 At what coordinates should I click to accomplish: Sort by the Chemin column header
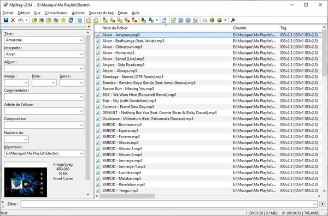pyautogui.click(x=255, y=28)
